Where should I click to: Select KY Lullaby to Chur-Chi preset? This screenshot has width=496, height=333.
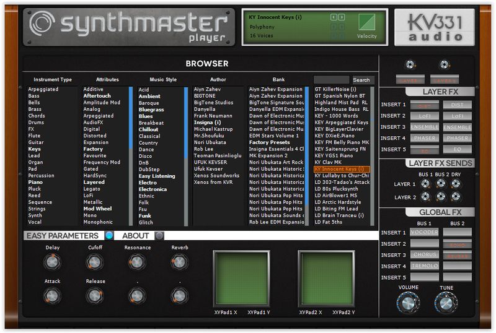click(342, 175)
